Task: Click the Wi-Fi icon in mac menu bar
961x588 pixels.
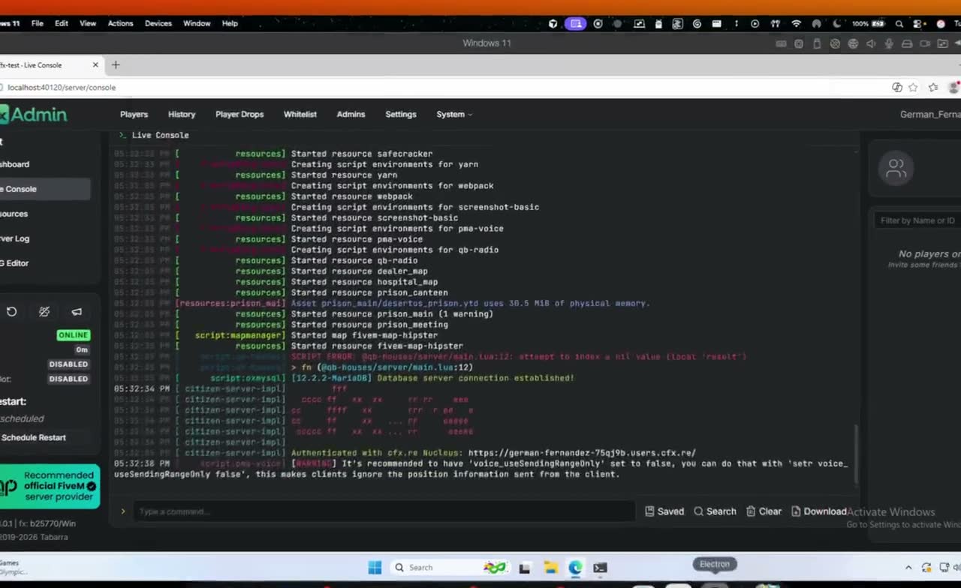Action: click(x=797, y=24)
